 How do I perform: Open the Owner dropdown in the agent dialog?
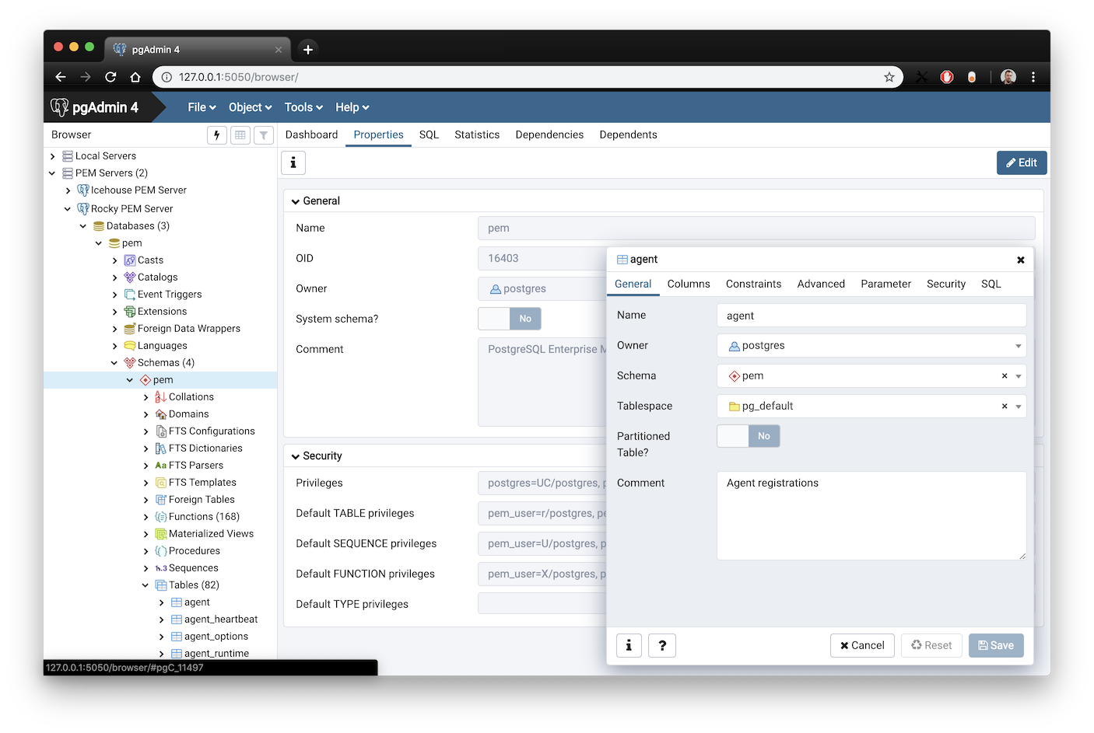click(1019, 346)
